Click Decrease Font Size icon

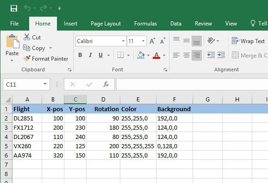(162, 41)
